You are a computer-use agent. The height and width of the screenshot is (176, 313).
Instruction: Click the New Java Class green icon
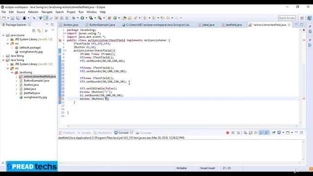pos(115,18)
